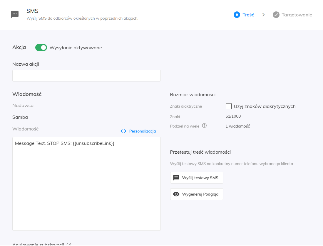
Task: Enable the Użyj znaków diakrytycznych checkbox
Action: click(229, 106)
